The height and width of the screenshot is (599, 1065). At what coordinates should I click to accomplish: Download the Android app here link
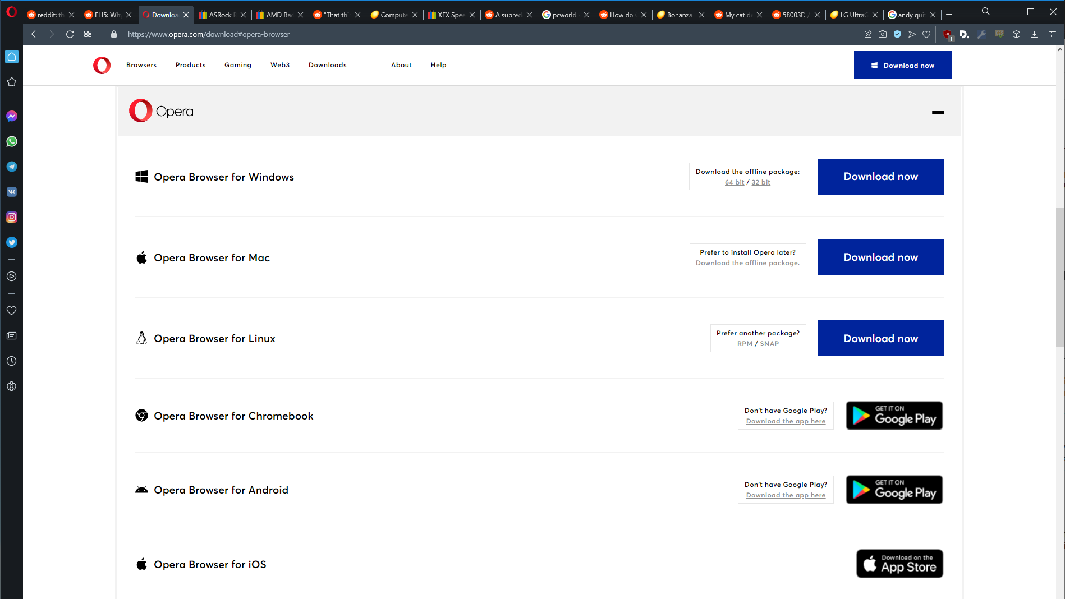(x=786, y=495)
